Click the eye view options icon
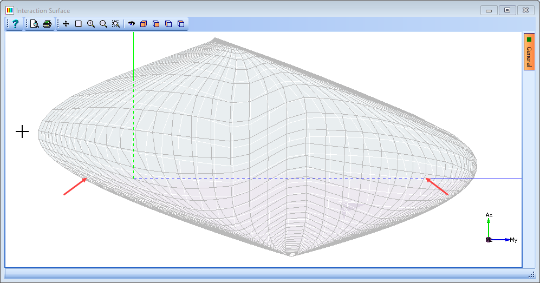 click(131, 24)
